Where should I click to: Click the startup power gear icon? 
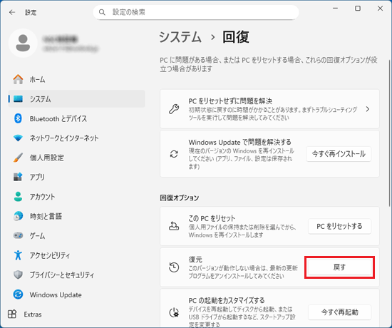point(174,312)
